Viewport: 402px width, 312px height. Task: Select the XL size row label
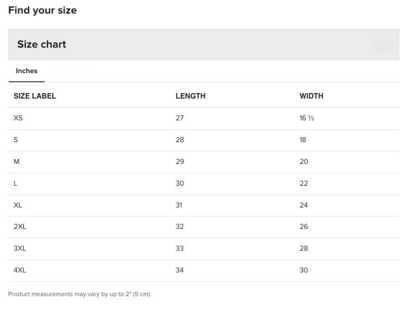point(18,205)
